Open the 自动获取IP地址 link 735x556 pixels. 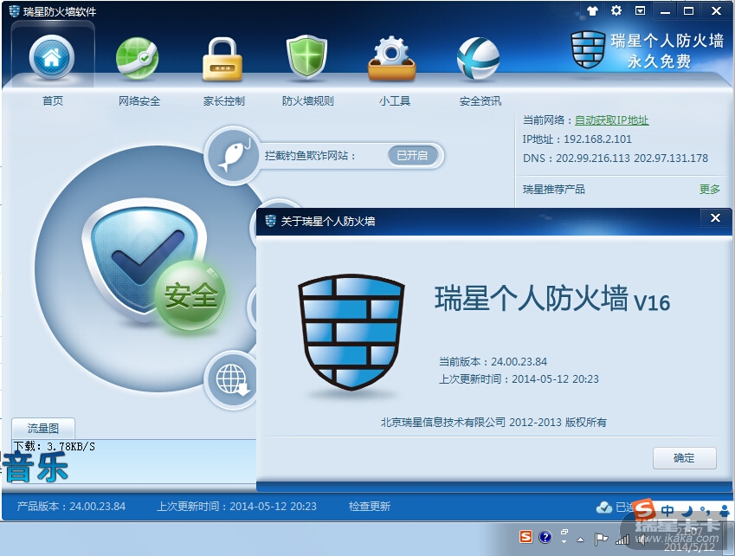point(612,120)
